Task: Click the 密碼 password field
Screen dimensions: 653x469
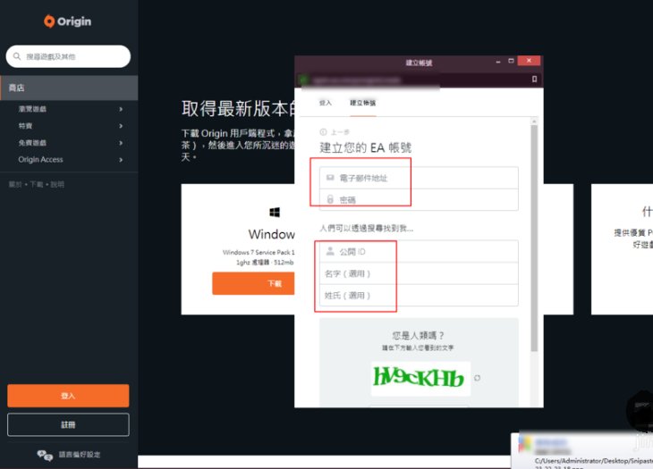Action: 419,199
